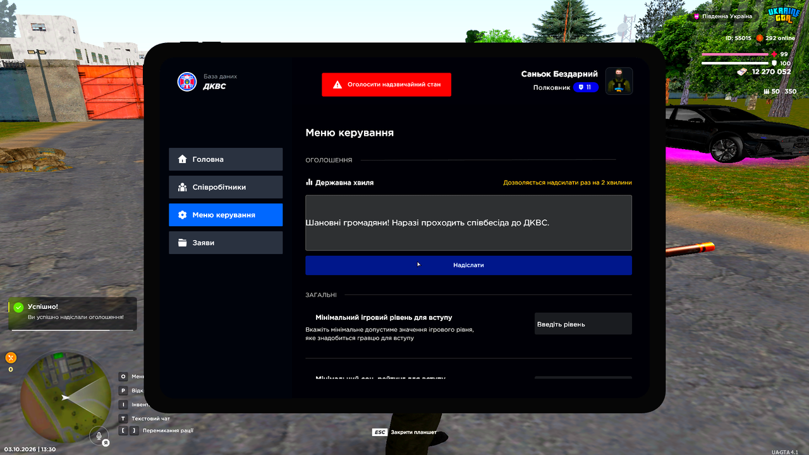Click the folder icon beside Заяви
Screen dimensions: 809x455
click(183, 243)
